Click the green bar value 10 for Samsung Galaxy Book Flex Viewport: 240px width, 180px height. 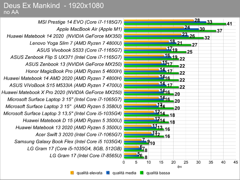(x=152, y=144)
